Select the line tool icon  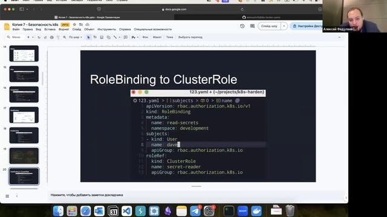[x=115, y=37]
